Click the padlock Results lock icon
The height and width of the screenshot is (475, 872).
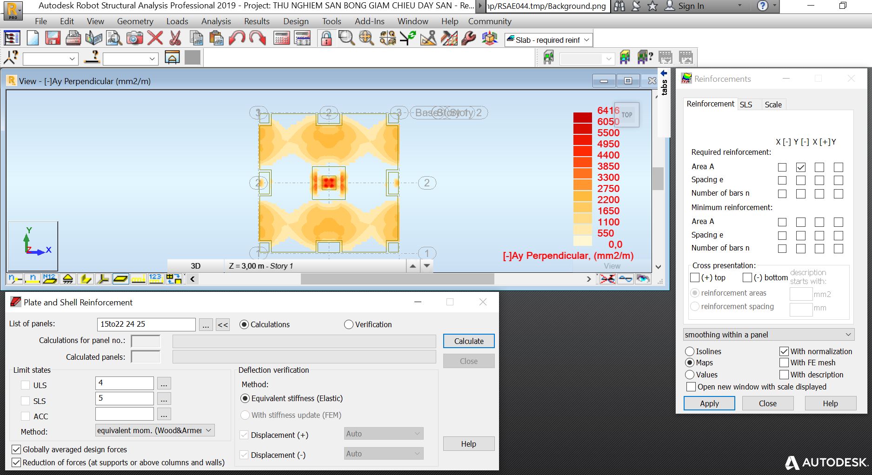326,39
